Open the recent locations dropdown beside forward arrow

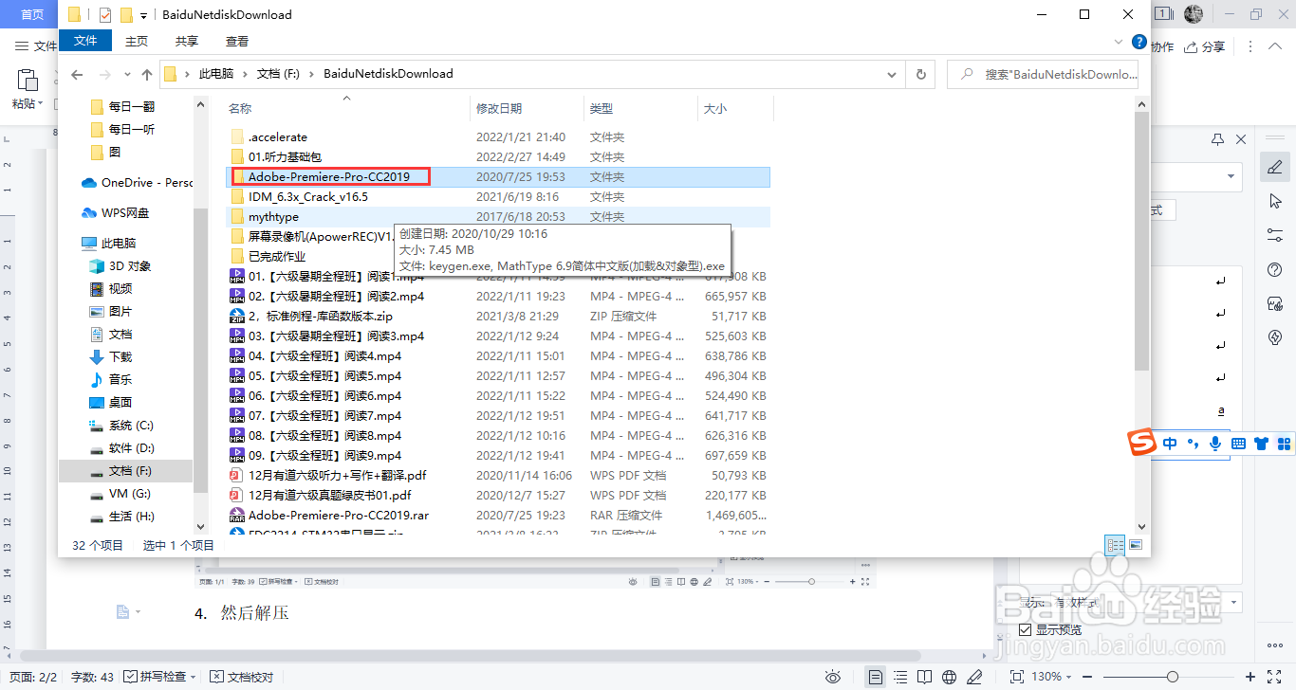tap(127, 74)
